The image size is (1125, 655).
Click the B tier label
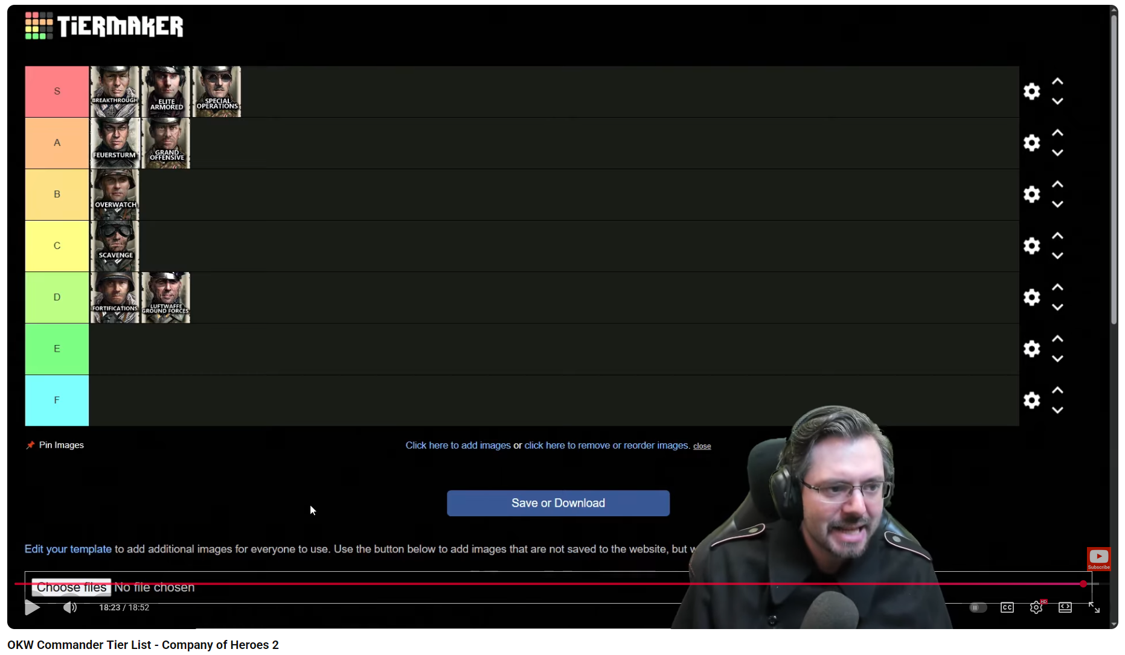point(57,194)
